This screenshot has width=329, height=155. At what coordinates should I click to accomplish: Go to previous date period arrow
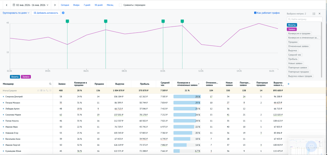(x=6, y=5)
